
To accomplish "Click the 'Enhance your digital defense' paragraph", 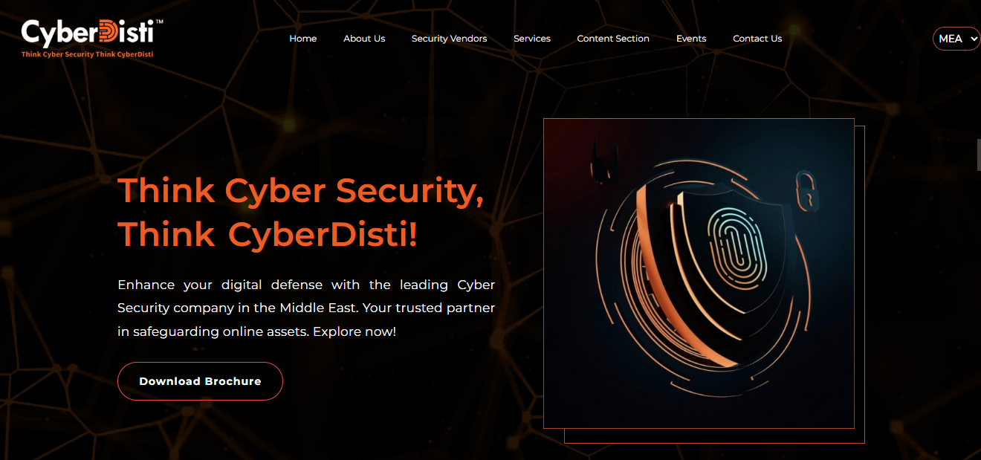I will pyautogui.click(x=306, y=308).
